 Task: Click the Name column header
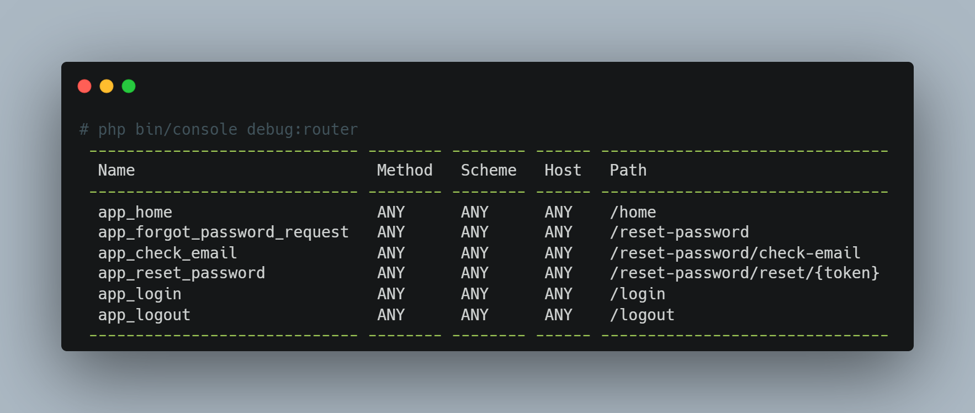(x=116, y=170)
